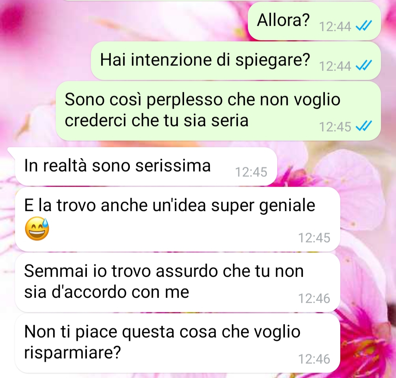The height and width of the screenshot is (378, 396).
Task: Tap the 12:45 timestamp below the emoji message
Action: [x=314, y=238]
